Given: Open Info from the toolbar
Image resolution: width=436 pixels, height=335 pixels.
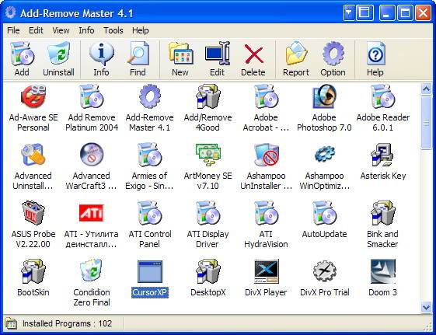Looking at the screenshot, I should click(101, 59).
